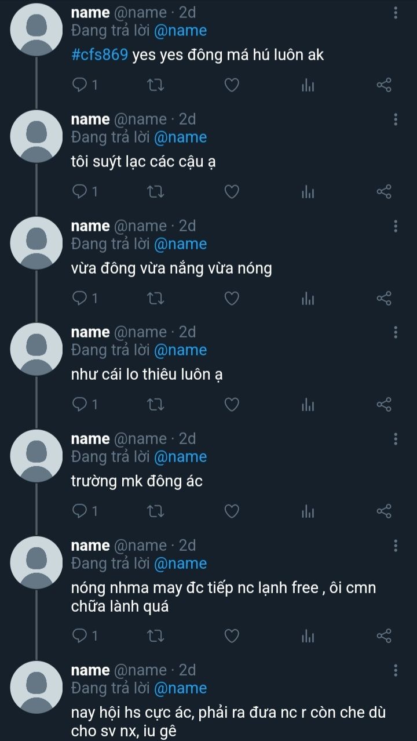Share the "như cái lo thiêu luôn ạ" tweet
The height and width of the screenshot is (741, 417).
pyautogui.click(x=384, y=405)
